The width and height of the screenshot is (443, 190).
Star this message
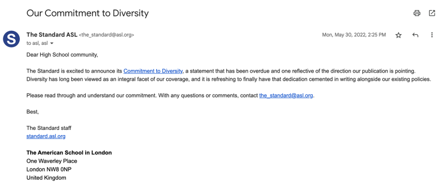click(399, 35)
